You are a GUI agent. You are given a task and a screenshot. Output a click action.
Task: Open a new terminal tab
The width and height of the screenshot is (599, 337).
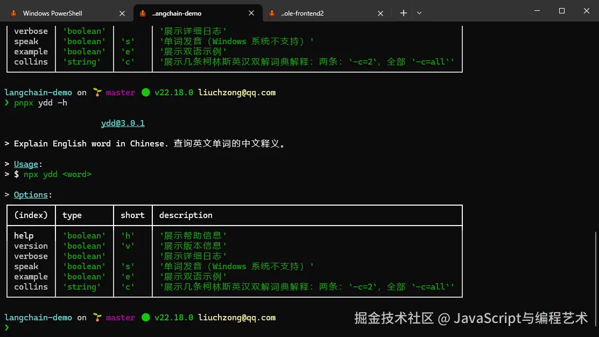404,13
